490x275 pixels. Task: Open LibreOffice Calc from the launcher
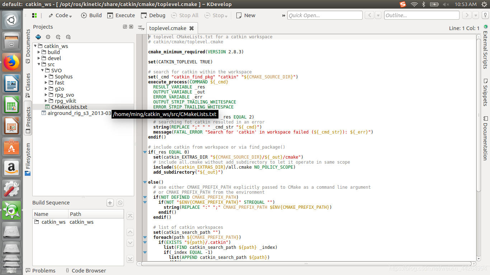11,105
